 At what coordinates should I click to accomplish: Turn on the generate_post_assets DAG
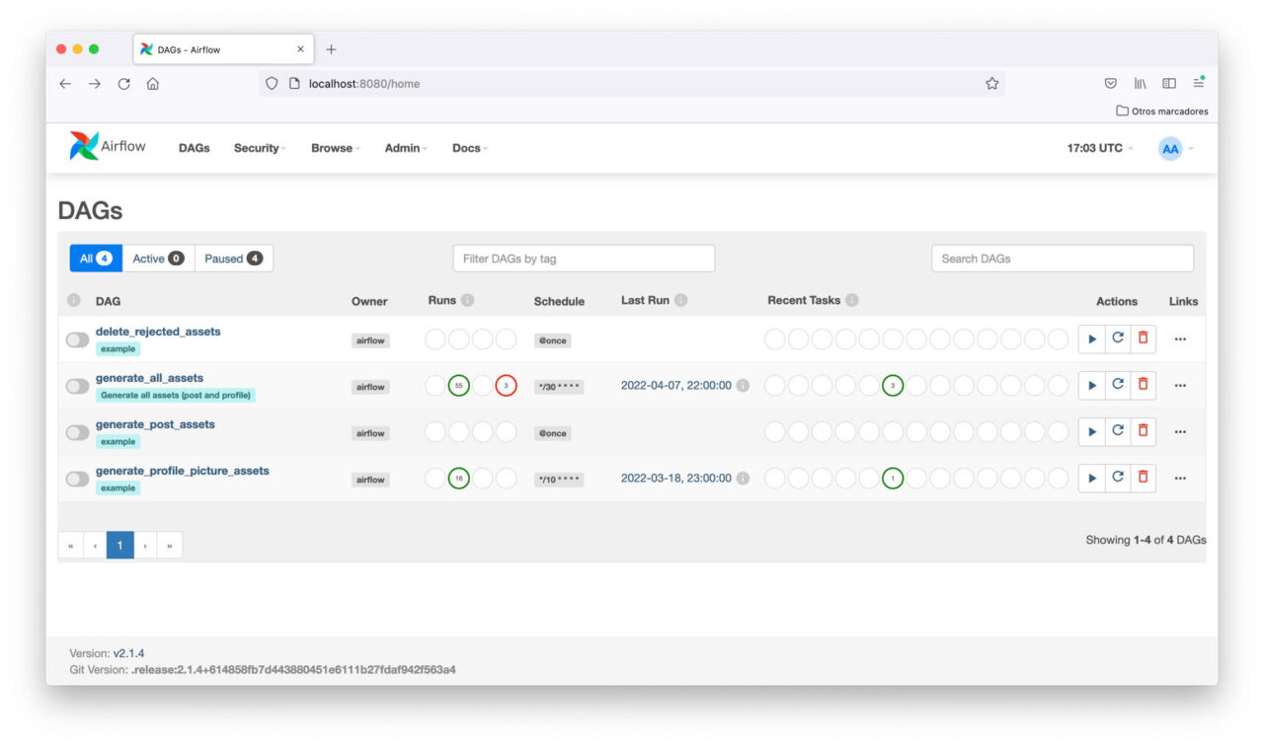[76, 431]
